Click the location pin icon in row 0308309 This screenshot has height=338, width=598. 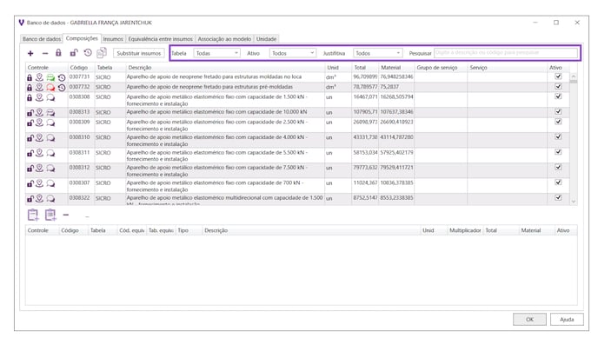(39, 123)
